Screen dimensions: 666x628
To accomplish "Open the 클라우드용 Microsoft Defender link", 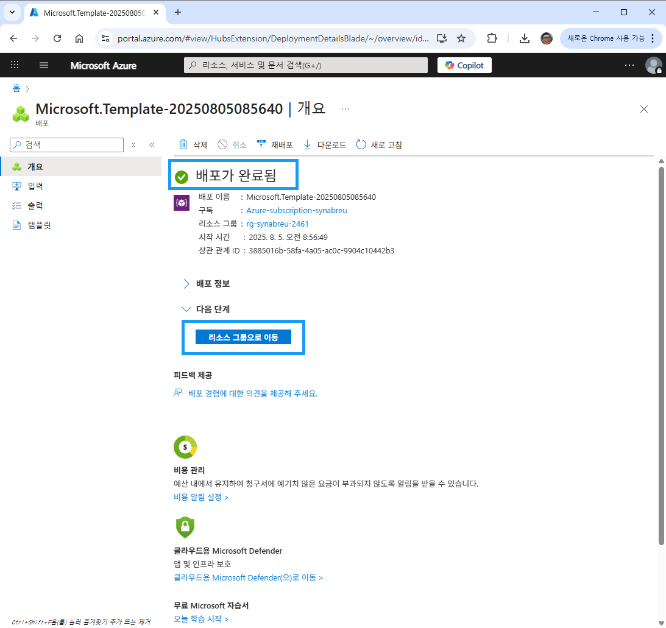I will tap(248, 578).
